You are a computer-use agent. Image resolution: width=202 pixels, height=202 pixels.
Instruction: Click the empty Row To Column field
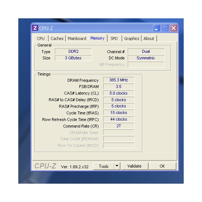pos(119,146)
